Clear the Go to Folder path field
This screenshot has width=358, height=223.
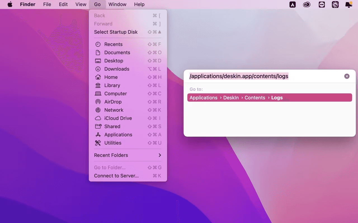(347, 76)
